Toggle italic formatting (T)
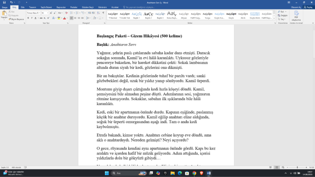The height and width of the screenshot is (177, 315). click(x=32, y=18)
